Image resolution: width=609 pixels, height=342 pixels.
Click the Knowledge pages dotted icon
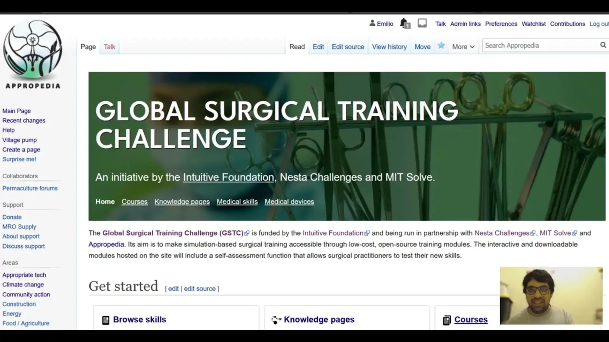[276, 320]
